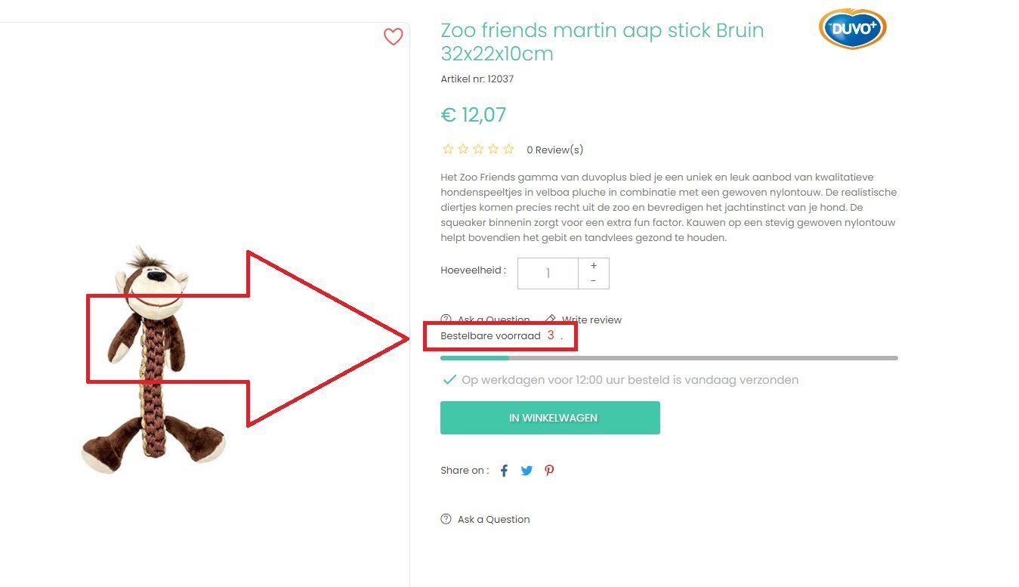
Task: Click the Write review link text
Action: [591, 320]
